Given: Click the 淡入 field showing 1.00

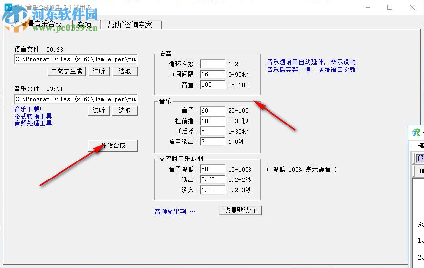Looking at the screenshot, I should tap(212, 190).
